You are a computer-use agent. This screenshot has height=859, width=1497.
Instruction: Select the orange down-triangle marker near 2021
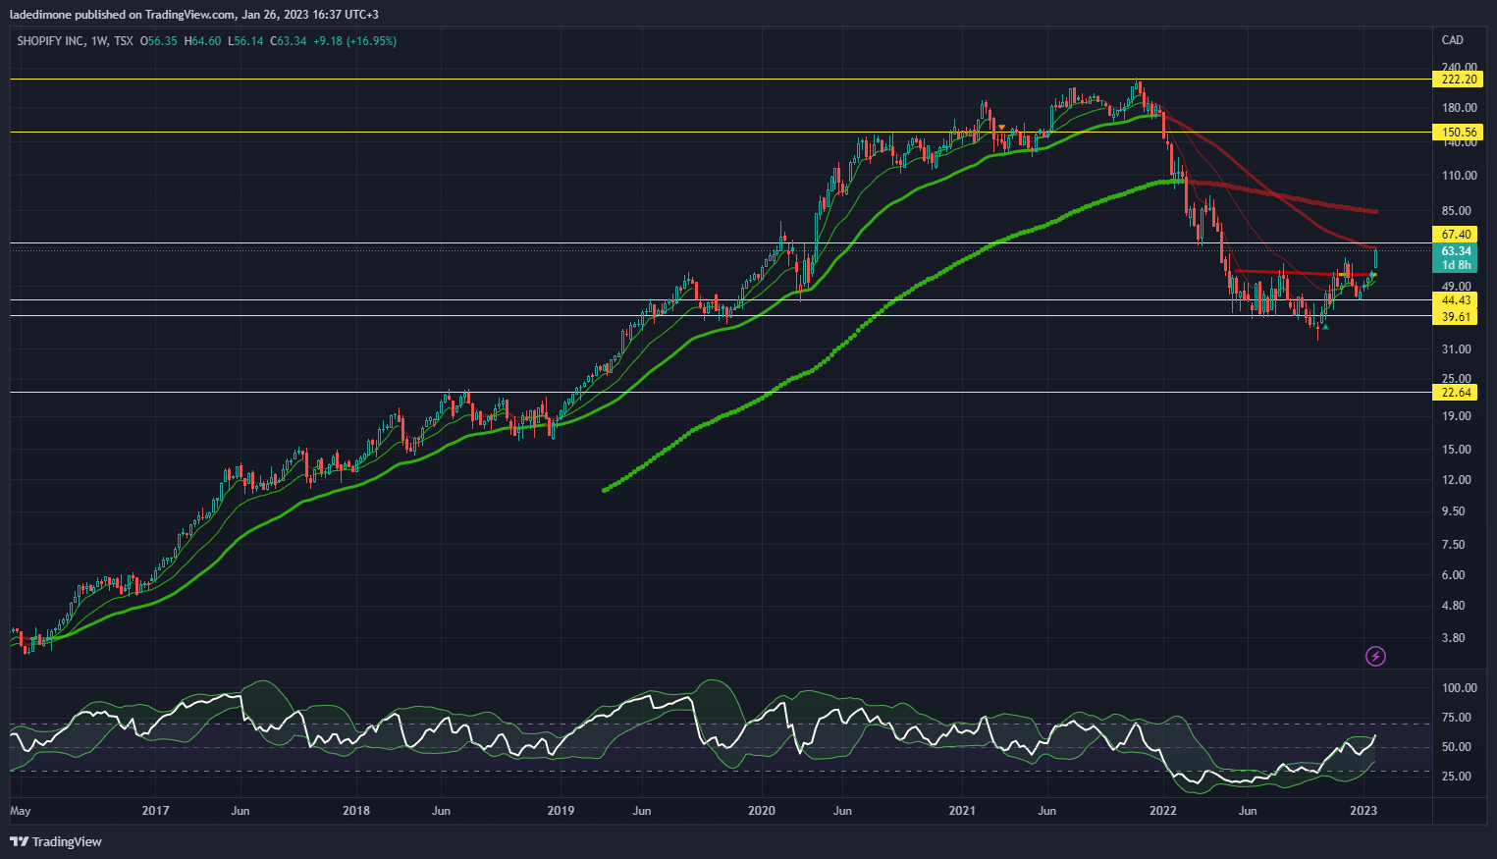(1001, 128)
